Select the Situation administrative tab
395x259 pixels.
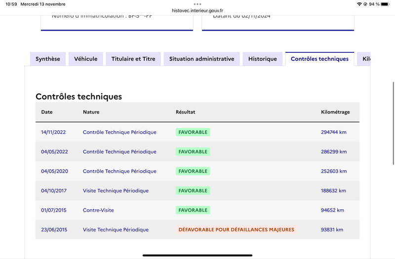point(201,59)
